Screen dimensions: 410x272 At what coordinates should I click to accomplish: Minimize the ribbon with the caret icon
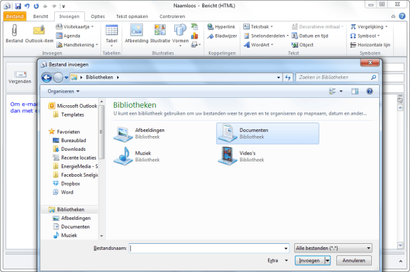393,17
